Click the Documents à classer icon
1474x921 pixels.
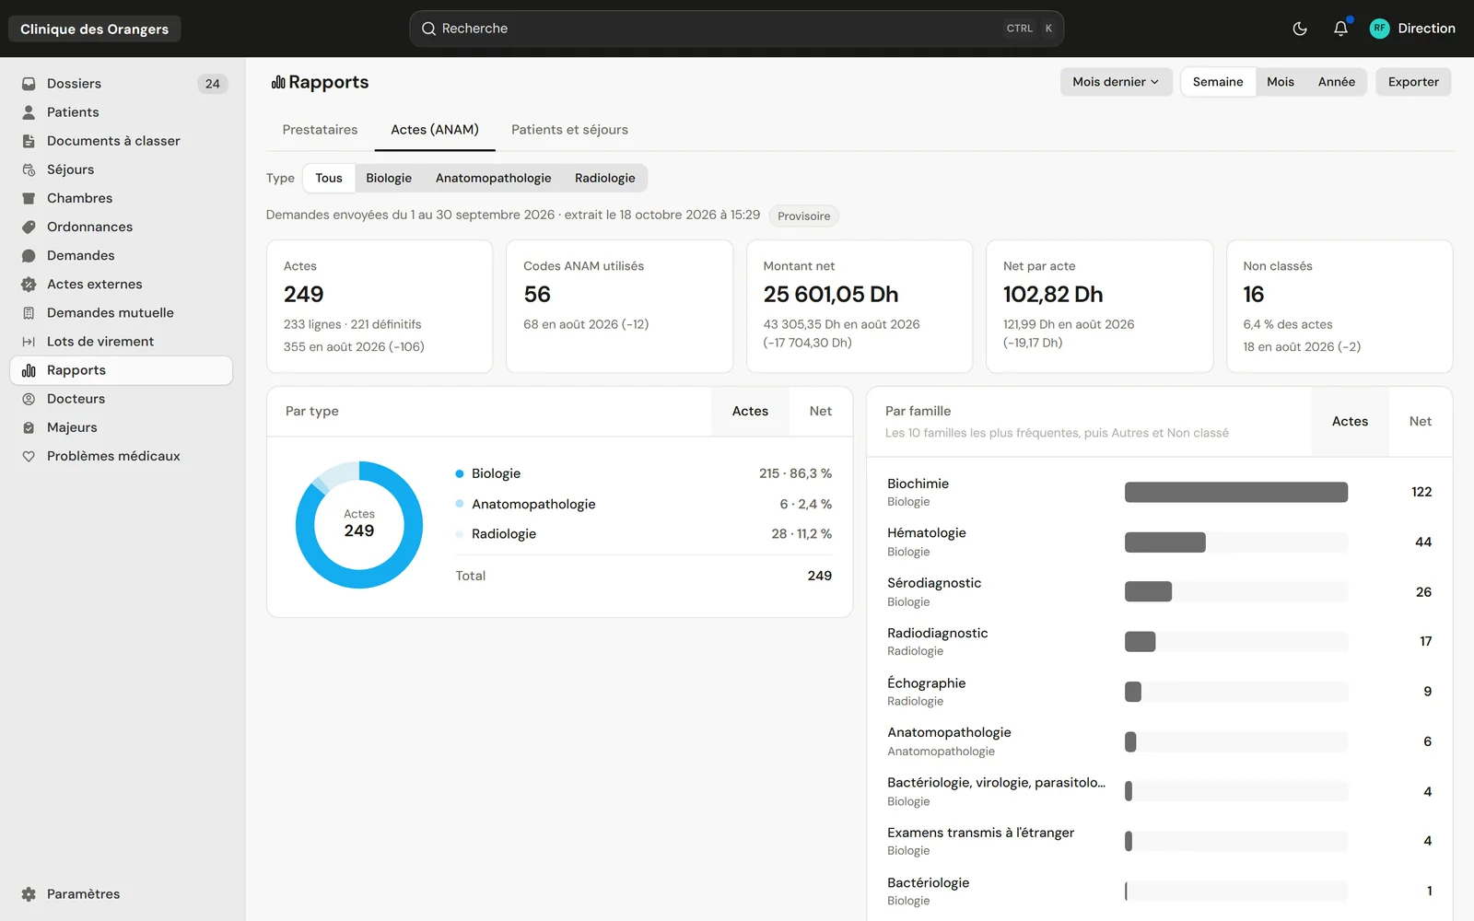(x=29, y=141)
